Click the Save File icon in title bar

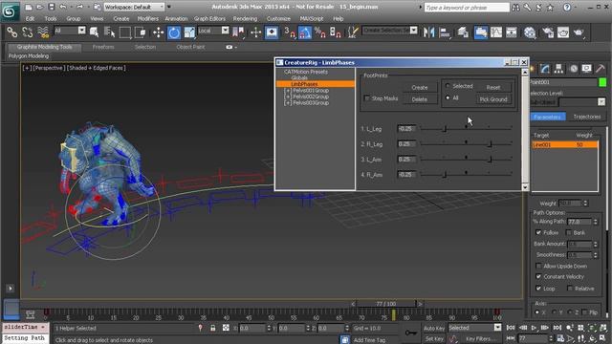click(x=52, y=7)
